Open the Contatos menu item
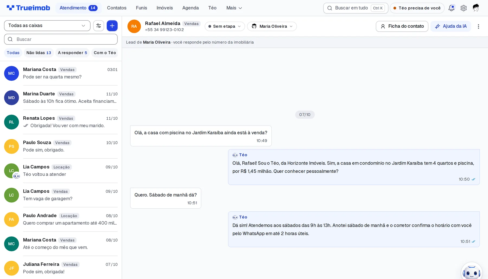Screen dimensions: 488x279 117,8
